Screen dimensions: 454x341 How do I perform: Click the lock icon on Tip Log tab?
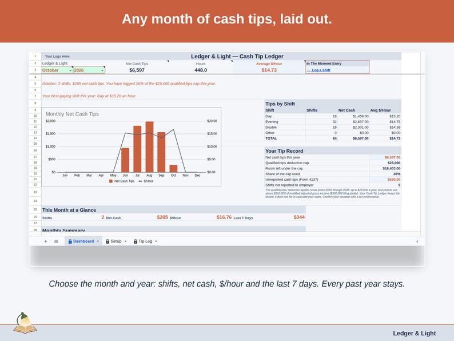pos(135,241)
